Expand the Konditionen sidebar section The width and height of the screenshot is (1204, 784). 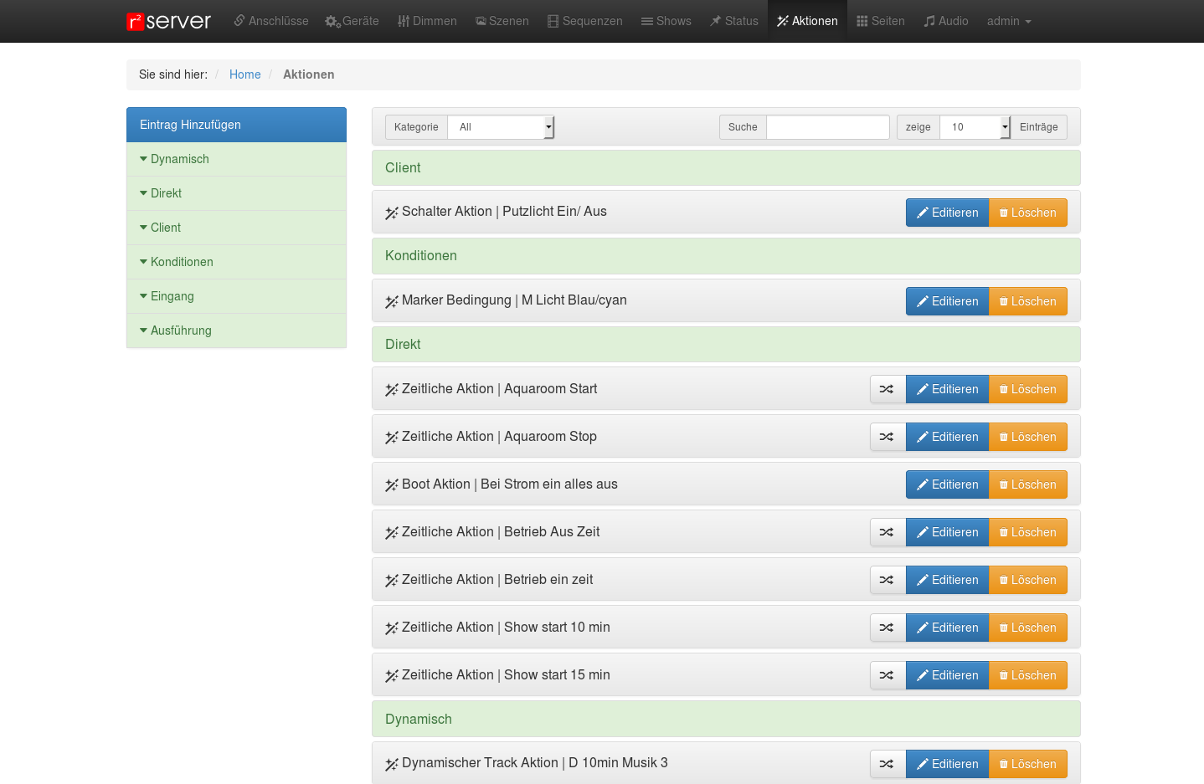point(181,262)
